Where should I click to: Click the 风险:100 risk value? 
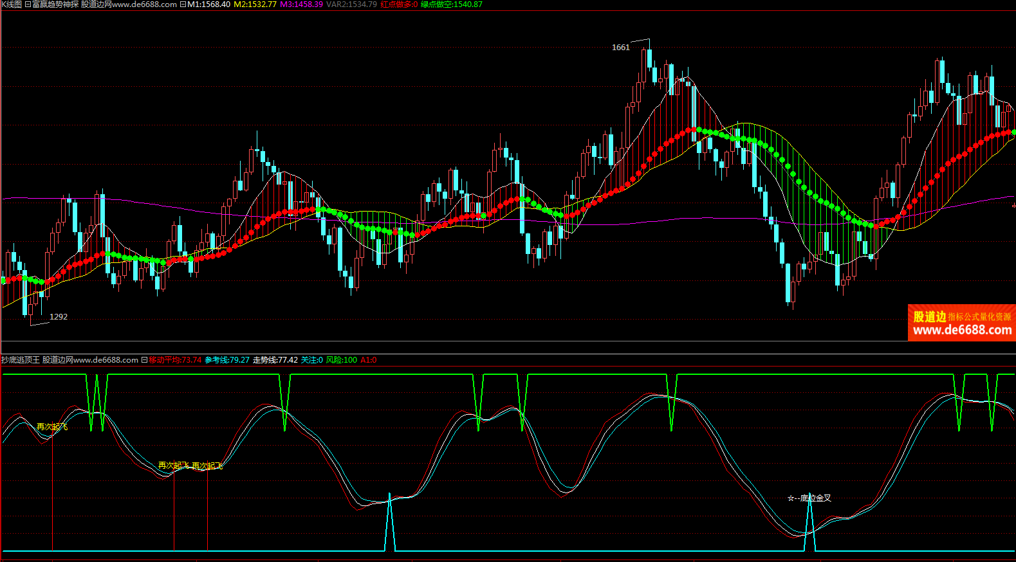tap(341, 360)
